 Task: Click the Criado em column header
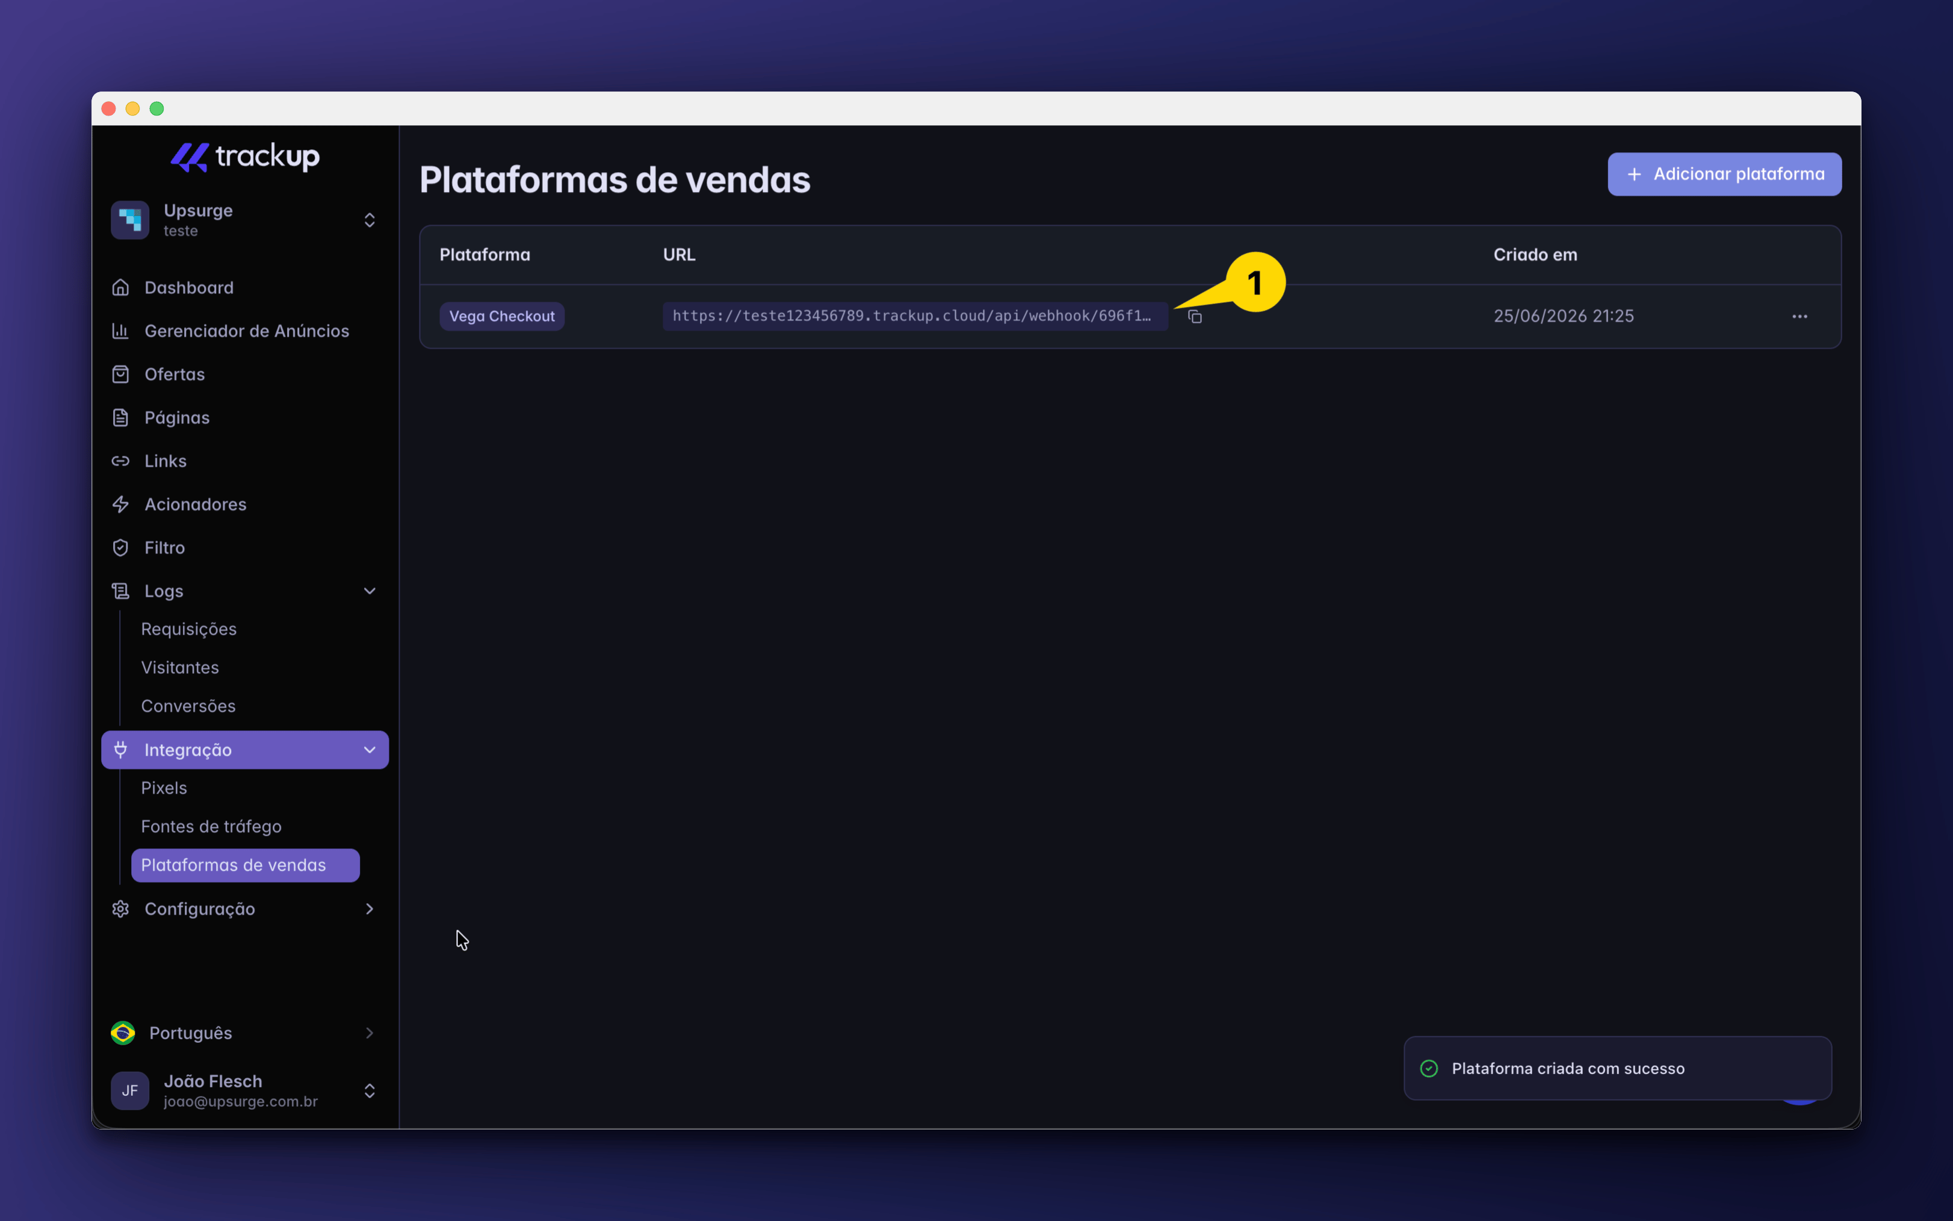(x=1535, y=254)
